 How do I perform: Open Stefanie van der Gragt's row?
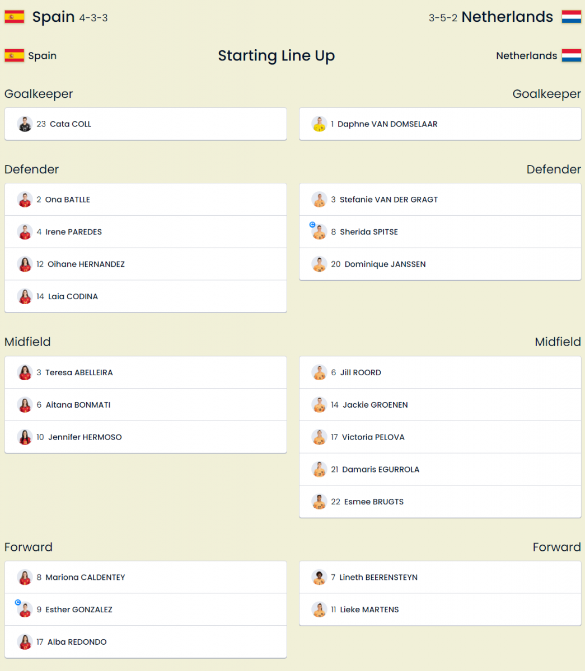[440, 200]
